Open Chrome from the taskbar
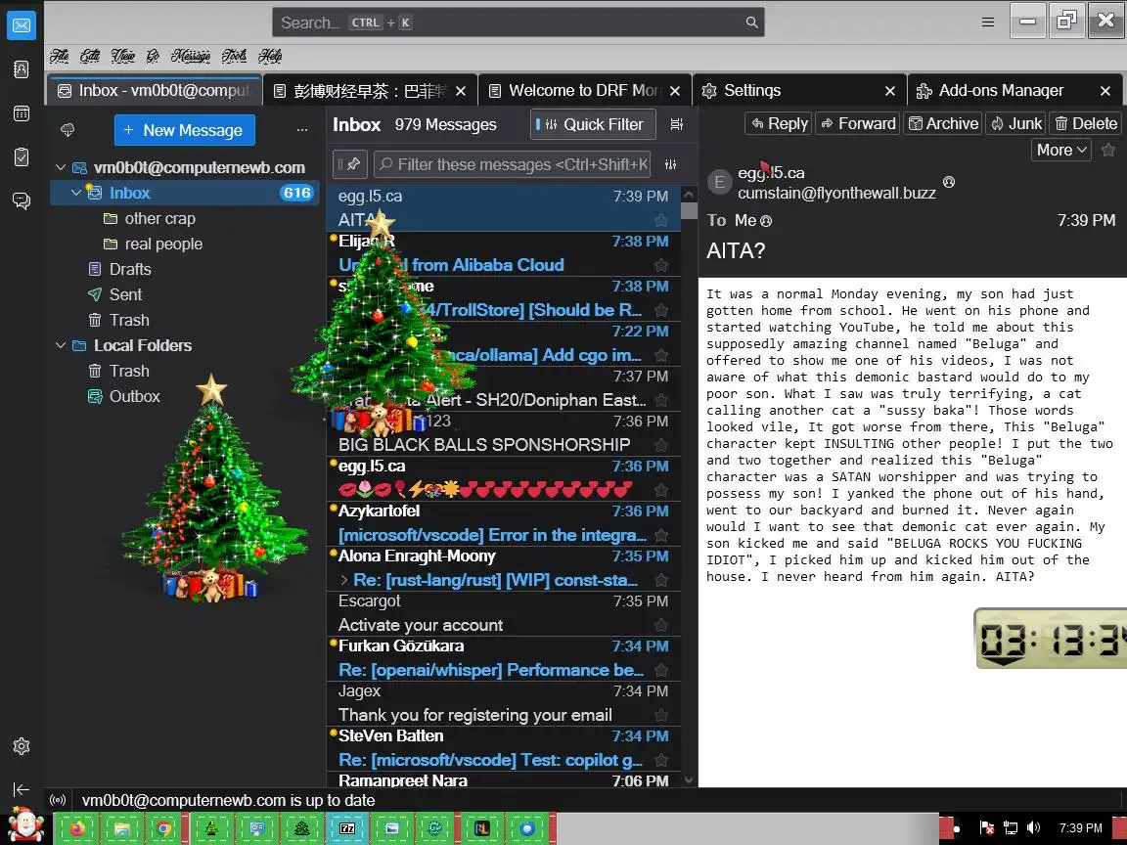The width and height of the screenshot is (1127, 845). click(165, 828)
